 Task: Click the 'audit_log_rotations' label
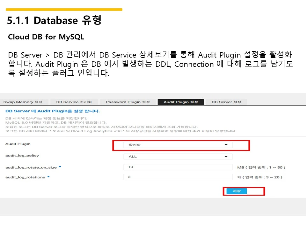(25, 177)
